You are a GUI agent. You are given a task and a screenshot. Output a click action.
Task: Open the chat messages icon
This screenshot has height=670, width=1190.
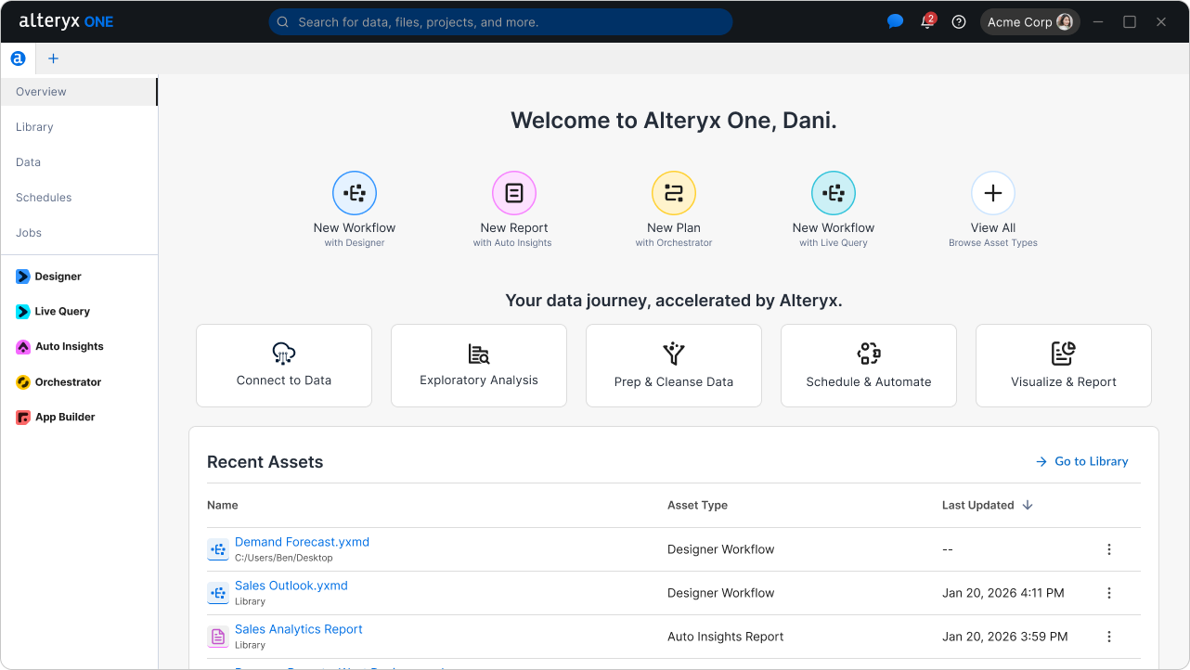[895, 22]
